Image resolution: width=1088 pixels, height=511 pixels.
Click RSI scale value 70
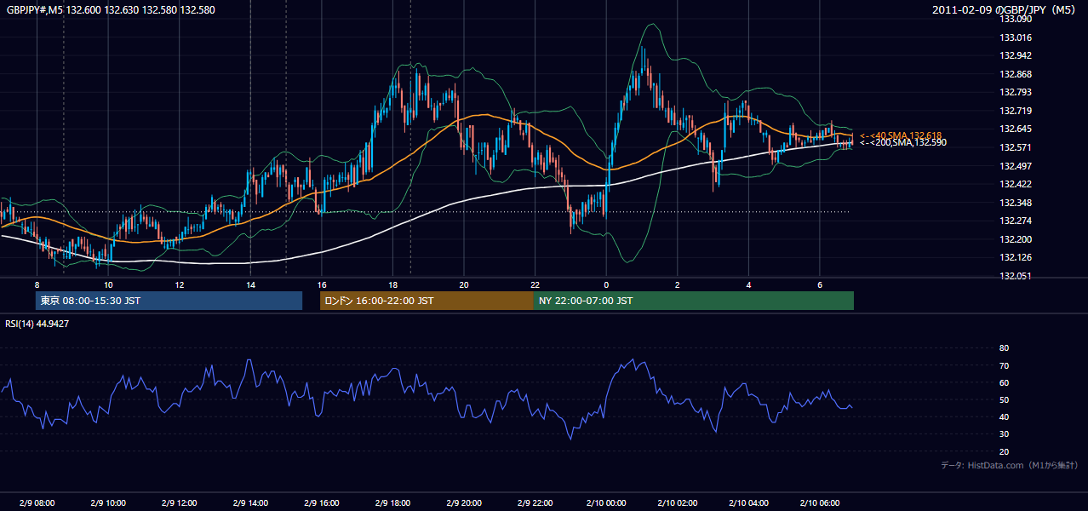[x=1004, y=365]
